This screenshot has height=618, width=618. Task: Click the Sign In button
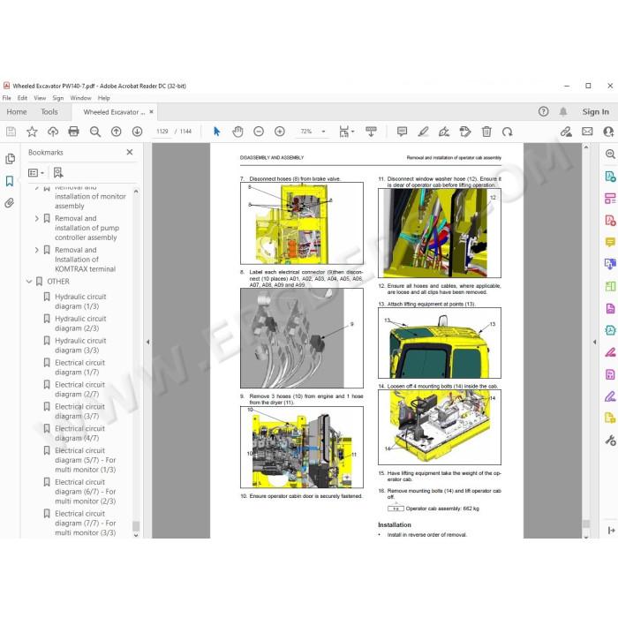pyautogui.click(x=596, y=112)
